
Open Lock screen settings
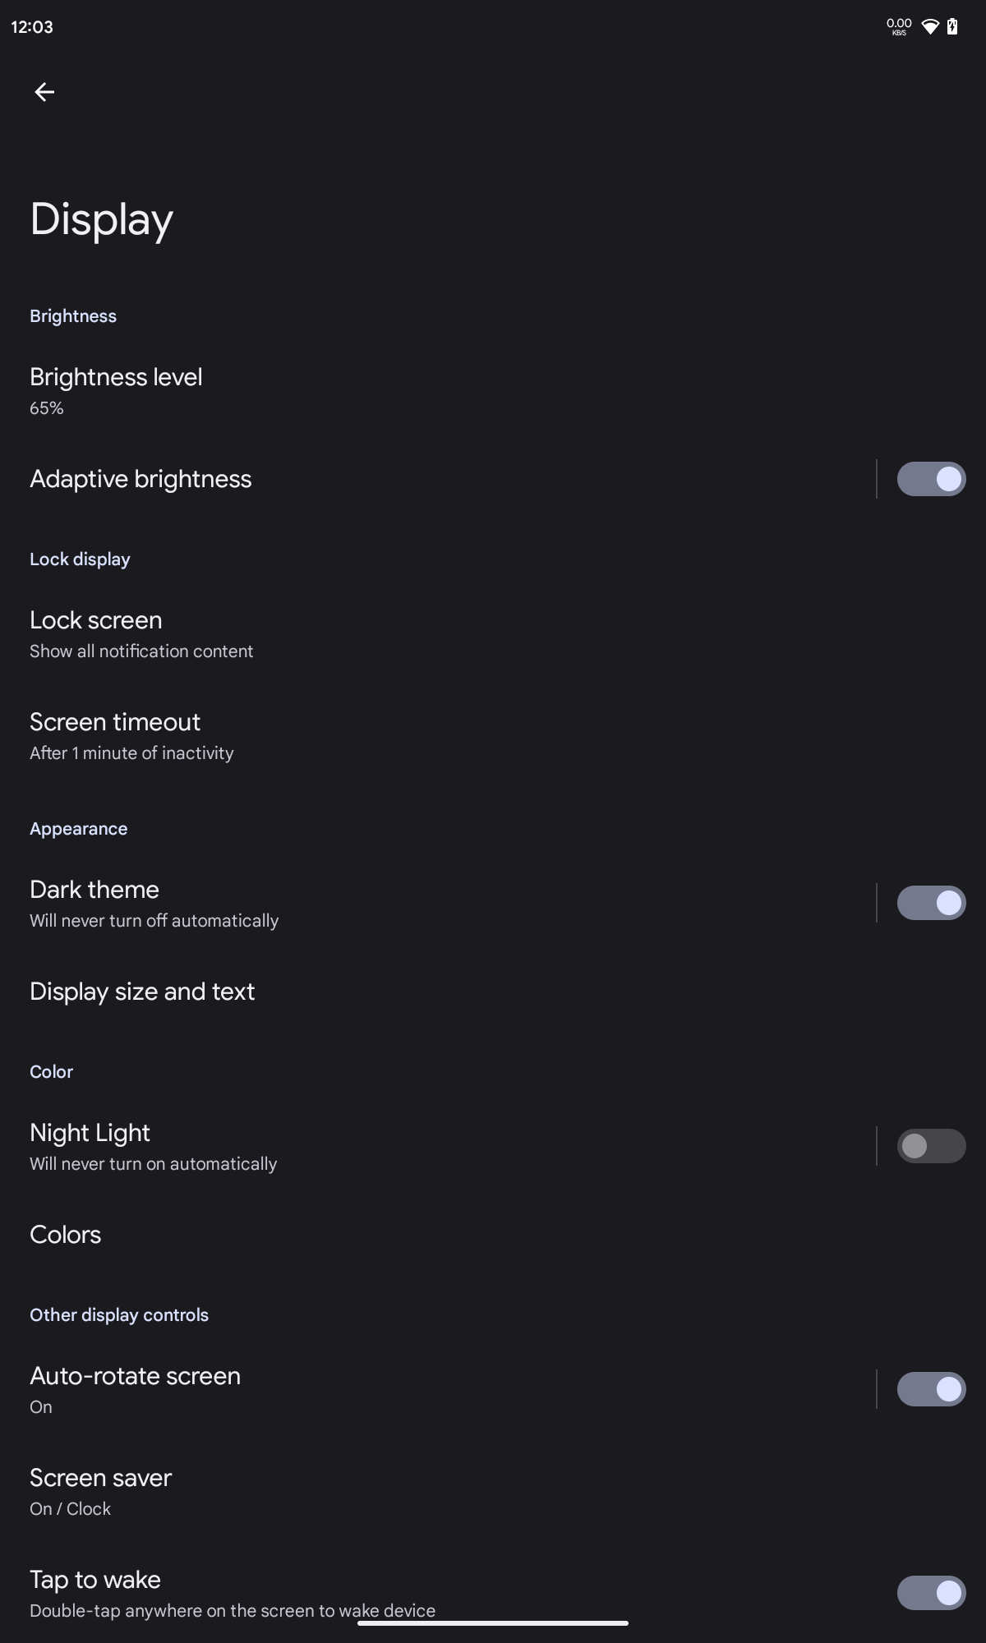(x=141, y=633)
